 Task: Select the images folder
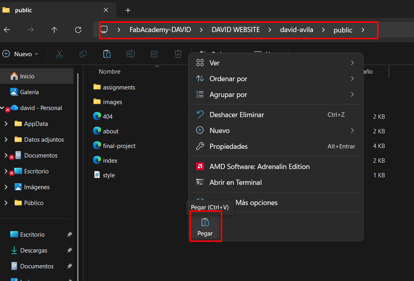tap(107, 102)
